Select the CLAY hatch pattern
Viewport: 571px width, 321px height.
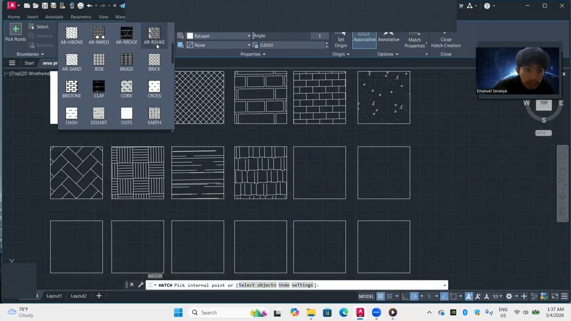99,89
